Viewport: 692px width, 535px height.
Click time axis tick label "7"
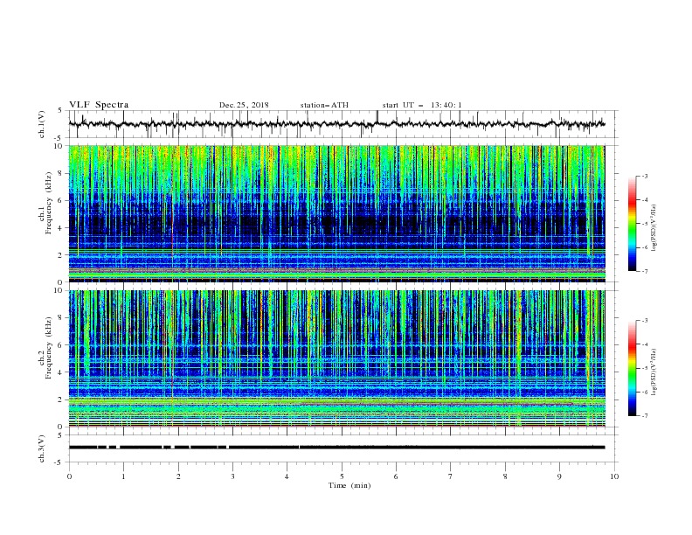point(451,476)
